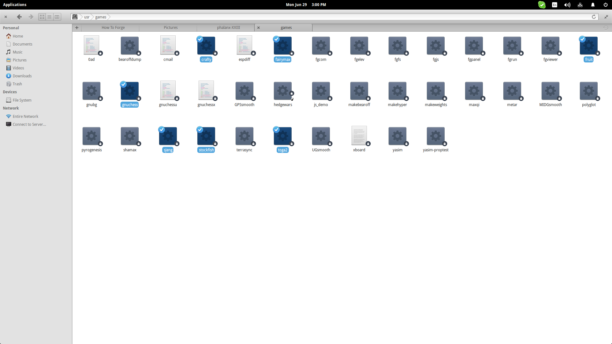Switch to the Pictures tab

(x=171, y=27)
